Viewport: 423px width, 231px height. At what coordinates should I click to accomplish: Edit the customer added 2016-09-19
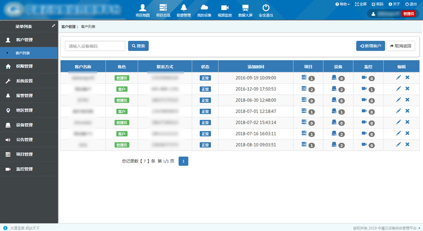(x=398, y=77)
